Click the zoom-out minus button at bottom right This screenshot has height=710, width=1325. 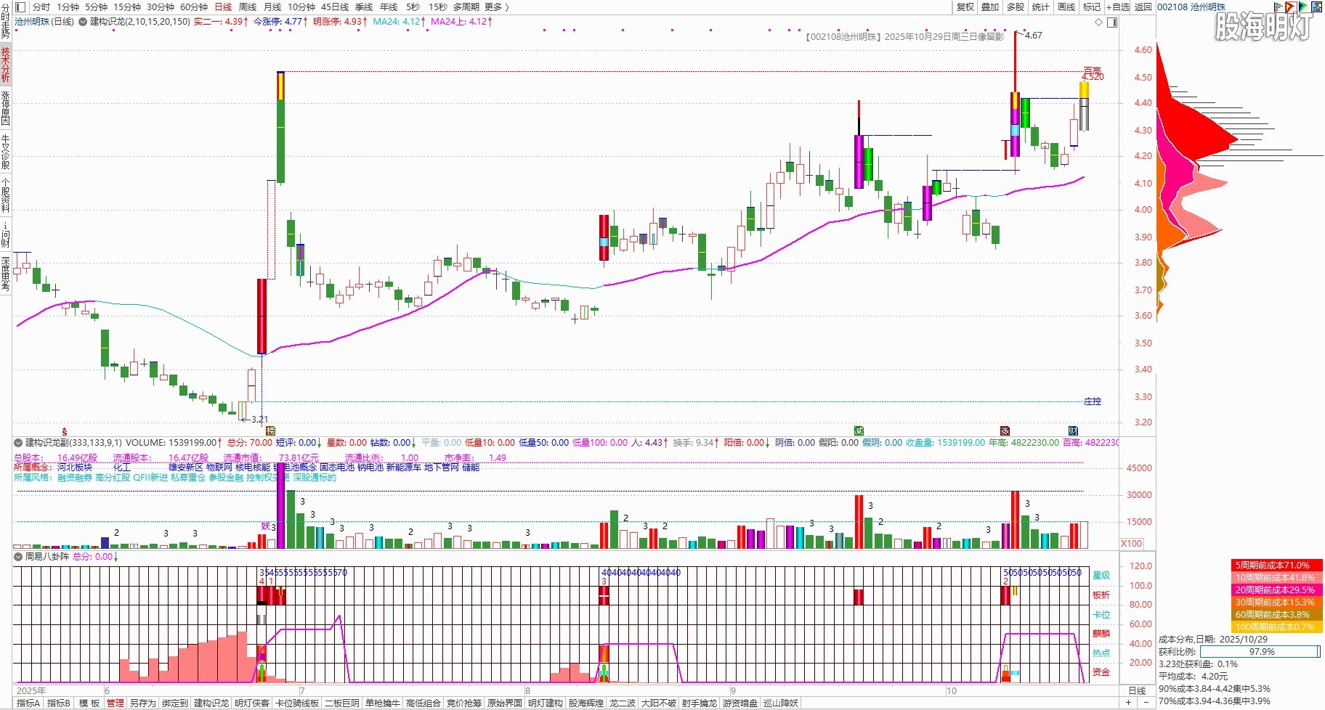point(1146,703)
